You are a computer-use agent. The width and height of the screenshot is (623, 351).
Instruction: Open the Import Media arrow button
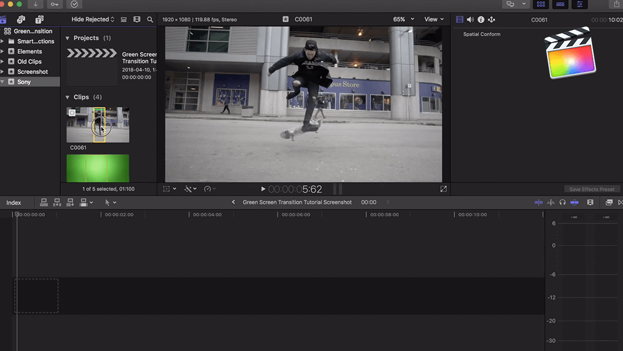(35, 4)
